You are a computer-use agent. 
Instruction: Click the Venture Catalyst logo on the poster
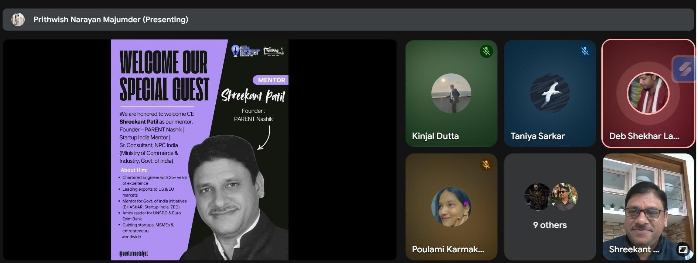pyautogui.click(x=273, y=51)
